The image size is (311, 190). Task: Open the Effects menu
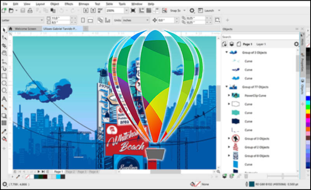coord(69,3)
